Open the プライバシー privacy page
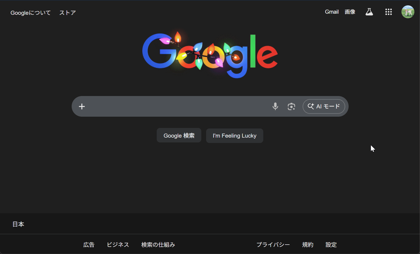The width and height of the screenshot is (420, 254). pyautogui.click(x=273, y=245)
